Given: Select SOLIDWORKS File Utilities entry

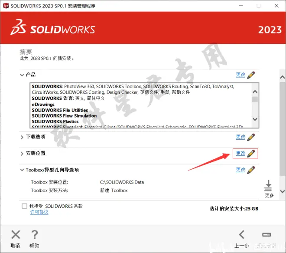Looking at the screenshot, I should 60,110.
